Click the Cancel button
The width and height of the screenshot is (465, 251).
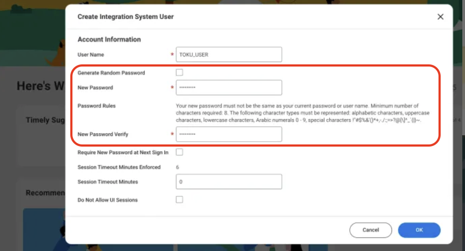[370, 230]
